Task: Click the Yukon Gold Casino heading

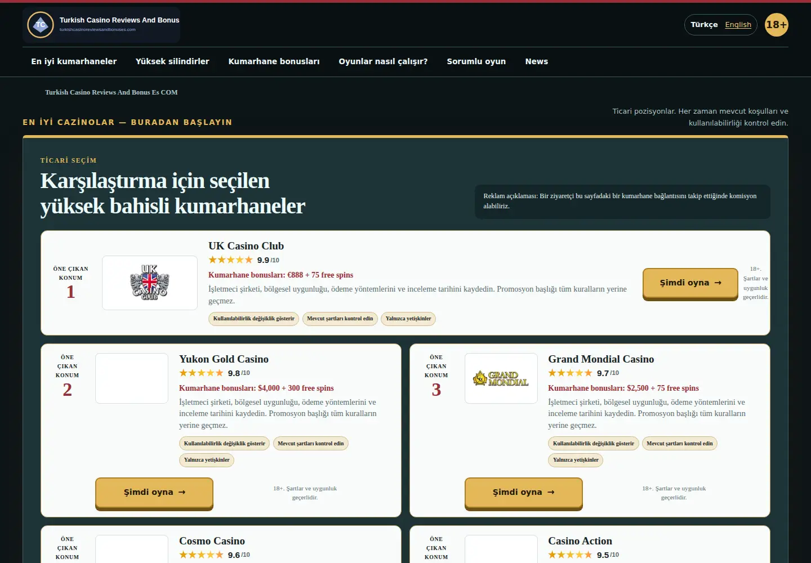Action: click(x=224, y=359)
